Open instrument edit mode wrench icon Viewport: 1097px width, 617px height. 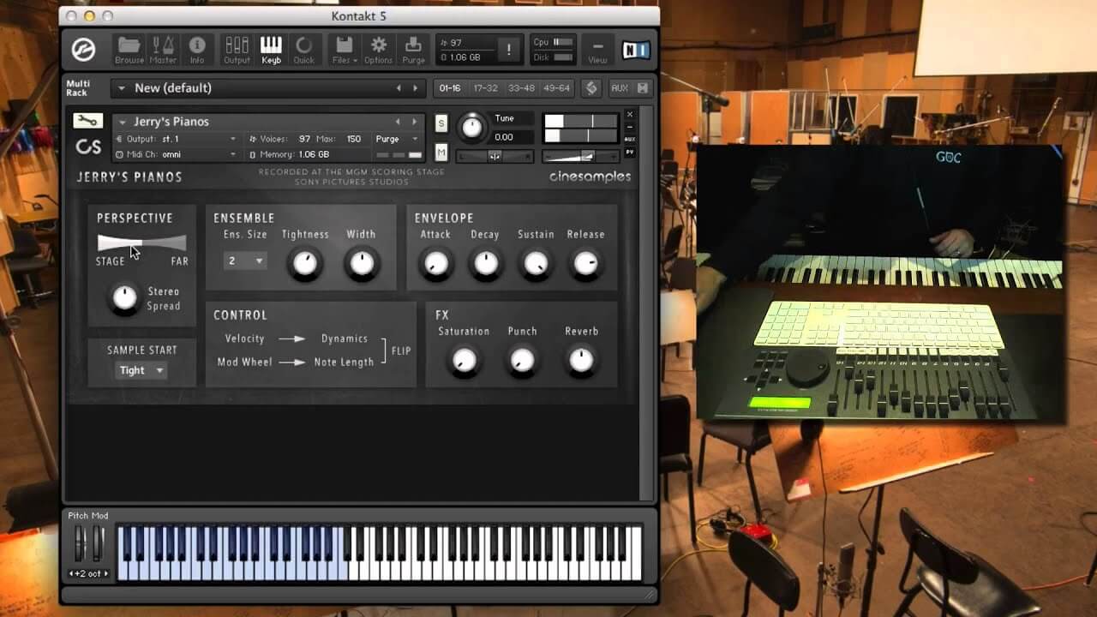coord(87,121)
